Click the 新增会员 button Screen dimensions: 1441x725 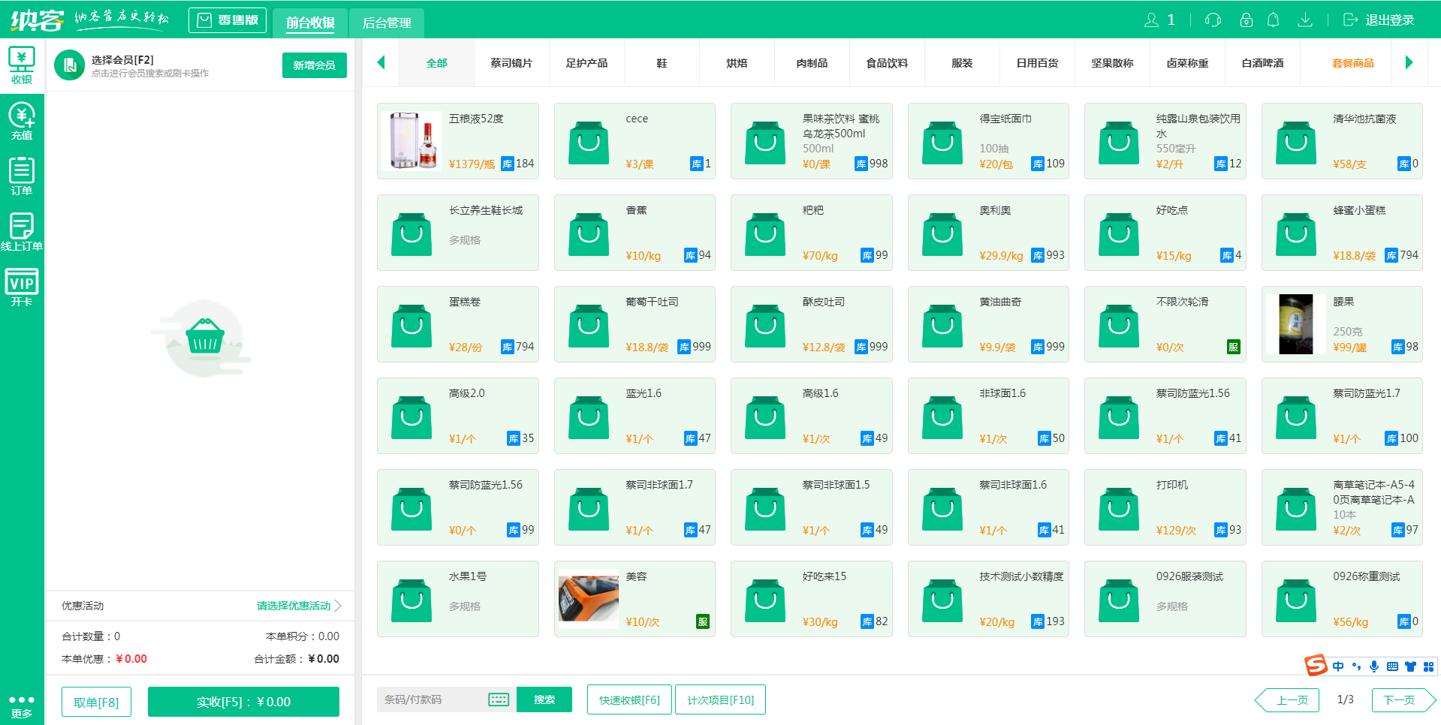click(x=314, y=65)
